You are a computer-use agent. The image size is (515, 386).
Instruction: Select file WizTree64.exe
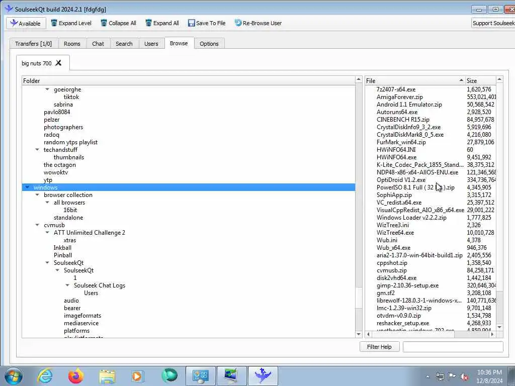[395, 233]
